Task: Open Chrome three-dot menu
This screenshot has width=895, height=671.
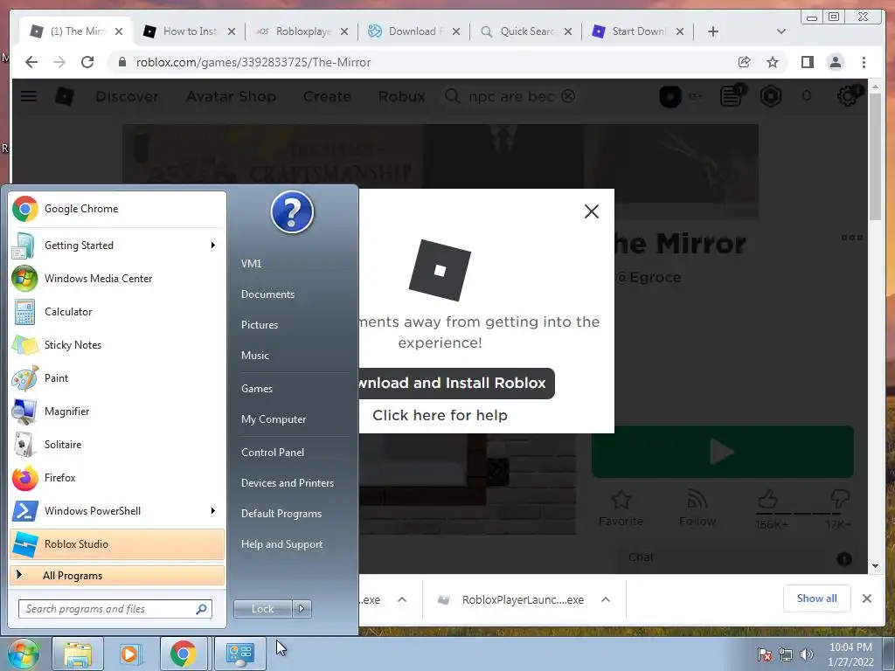Action: coord(864,62)
